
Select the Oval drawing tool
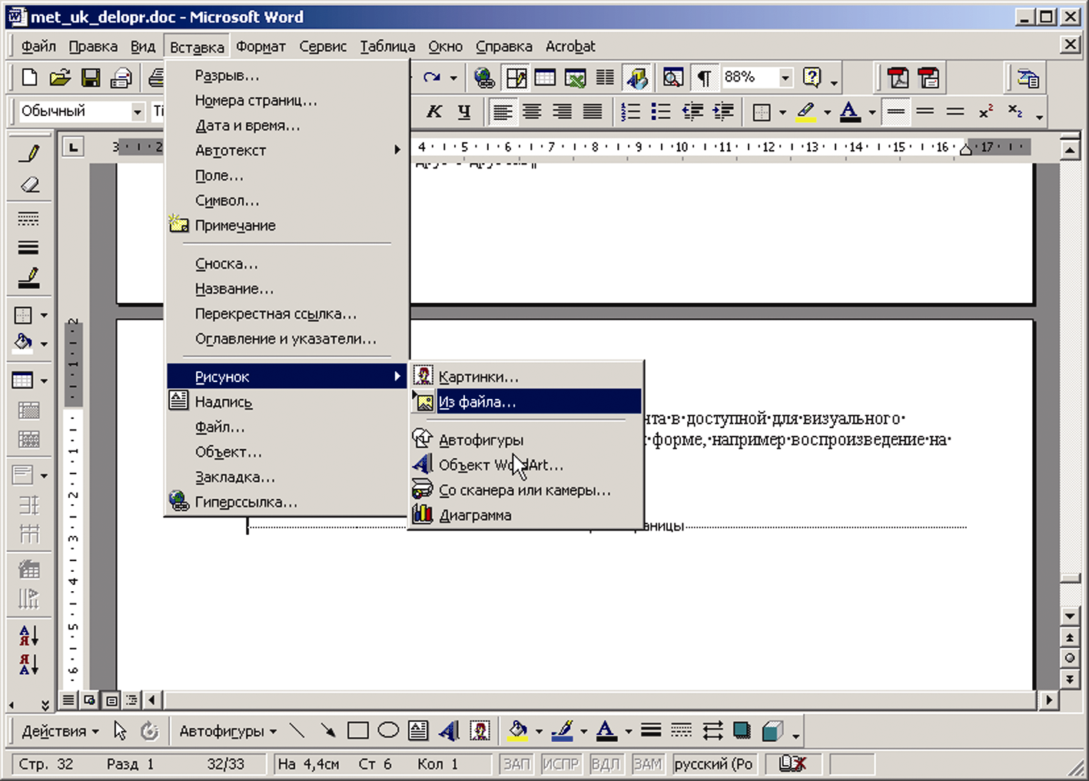pyautogui.click(x=388, y=730)
